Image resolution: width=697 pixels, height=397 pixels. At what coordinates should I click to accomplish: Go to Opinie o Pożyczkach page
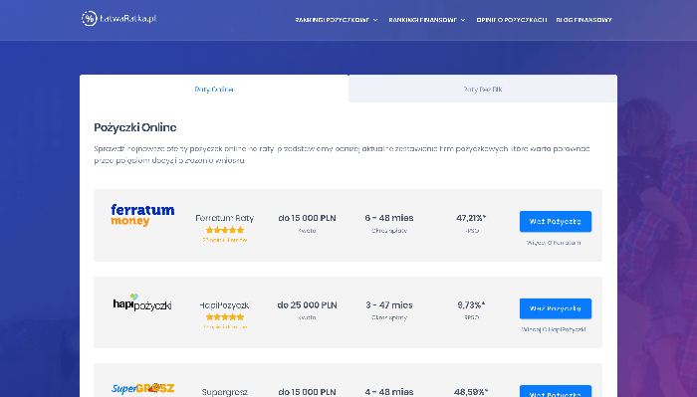(511, 20)
